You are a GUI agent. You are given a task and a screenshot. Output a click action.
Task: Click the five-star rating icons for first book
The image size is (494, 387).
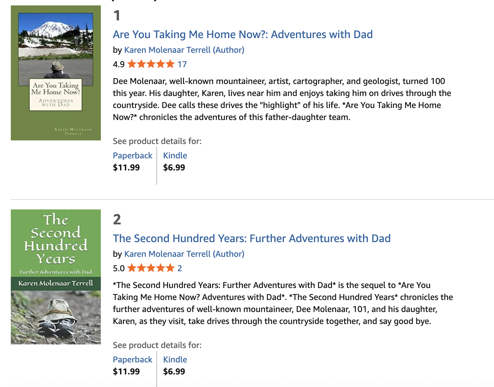click(151, 64)
